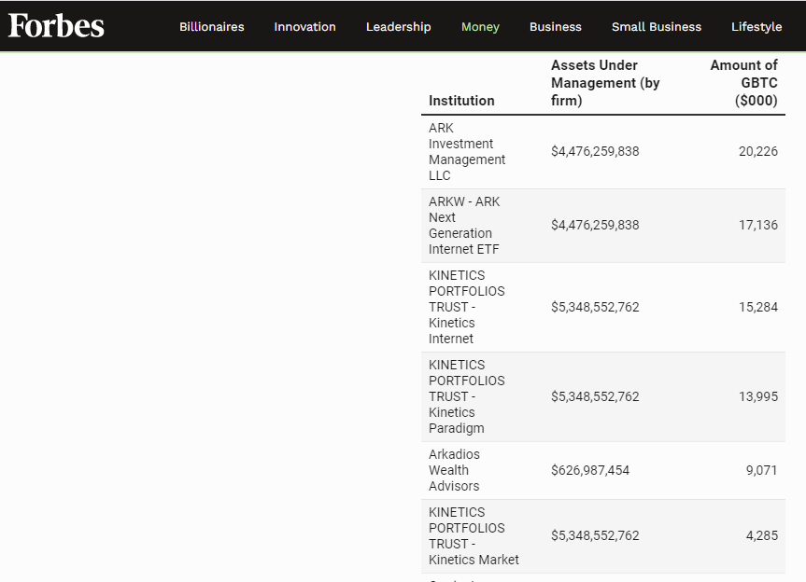The height and width of the screenshot is (582, 806).
Task: Open the Business section
Action: (555, 27)
